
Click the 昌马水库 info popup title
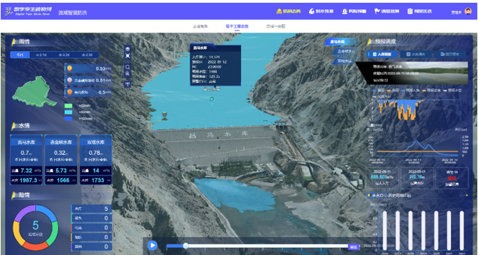(x=200, y=48)
